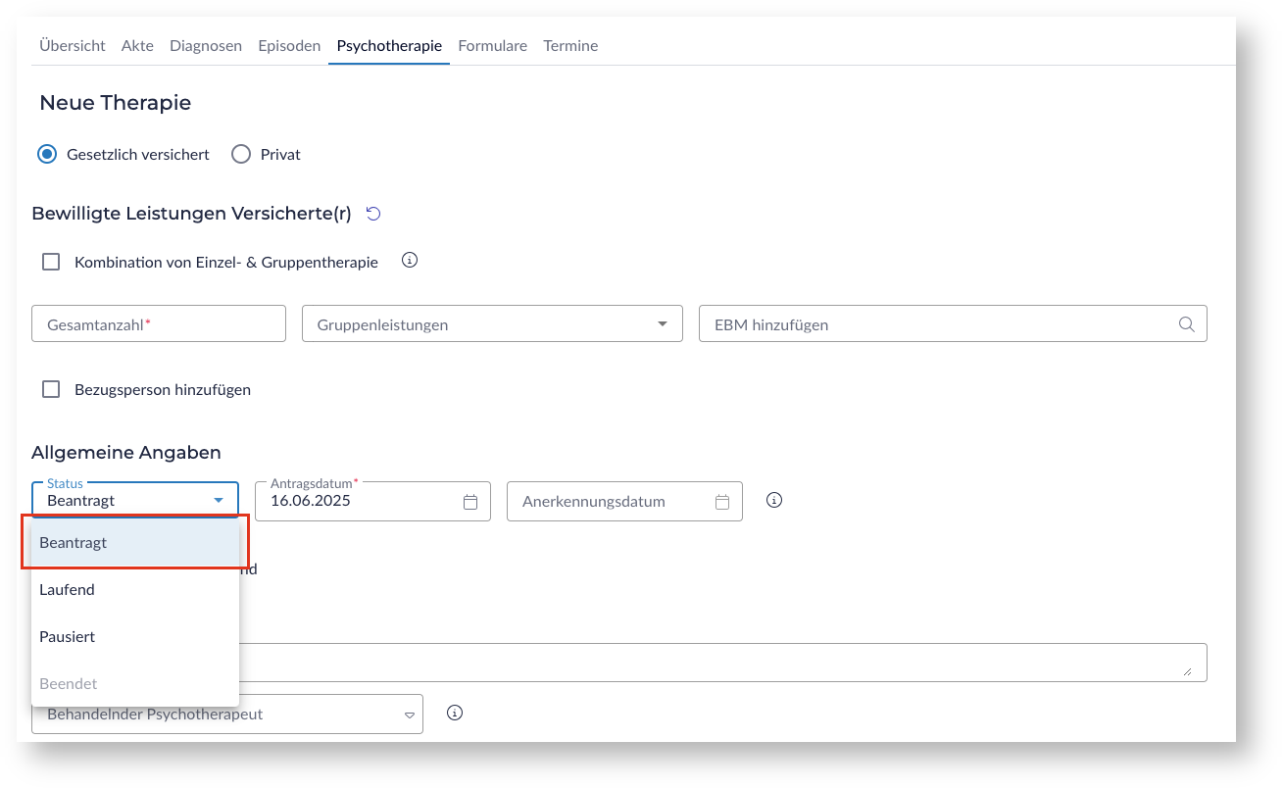
Task: Check Bezugsperson hinzufügen checkbox
Action: coord(51,389)
